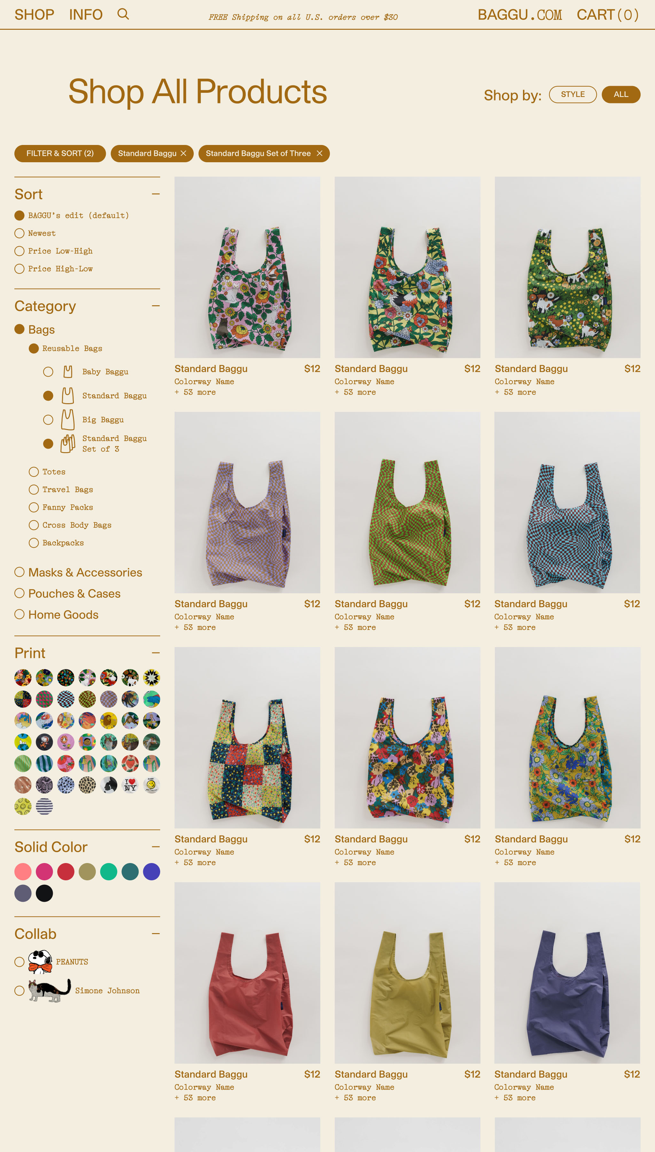Remove the Standard Baggu Set of Three filter
Screen dimensions: 655x1152
[x=319, y=154]
